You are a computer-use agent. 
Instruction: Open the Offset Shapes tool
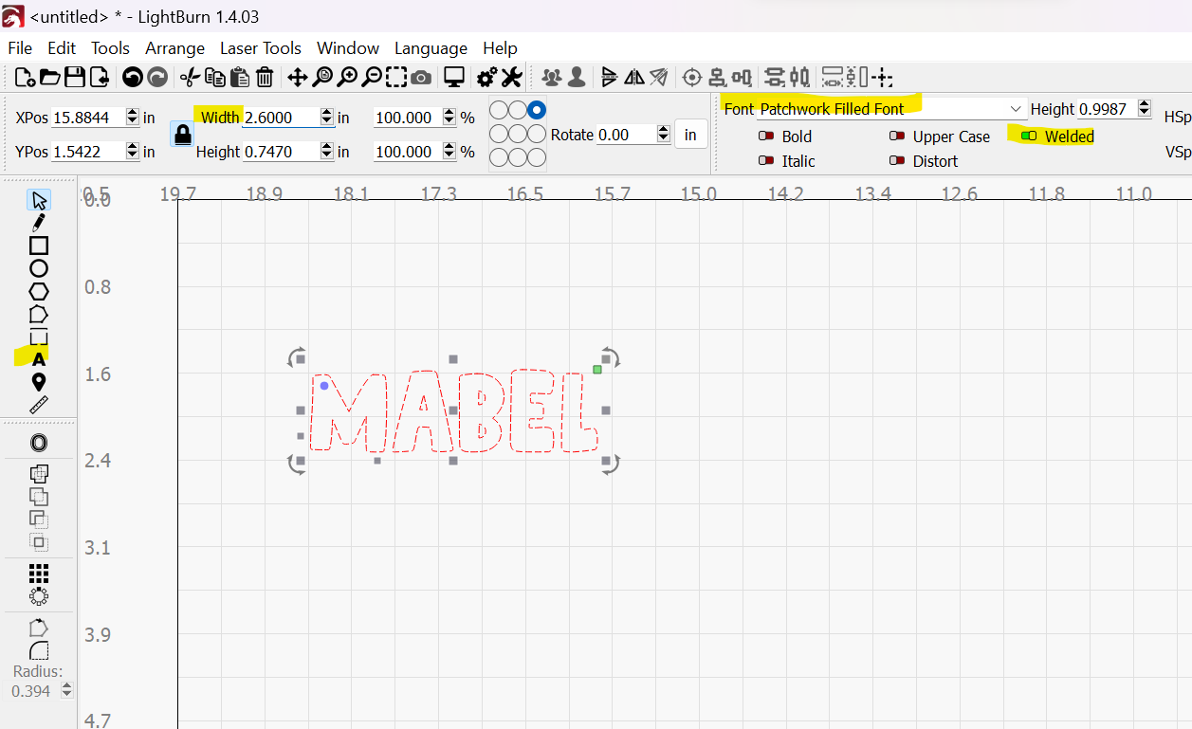39,443
